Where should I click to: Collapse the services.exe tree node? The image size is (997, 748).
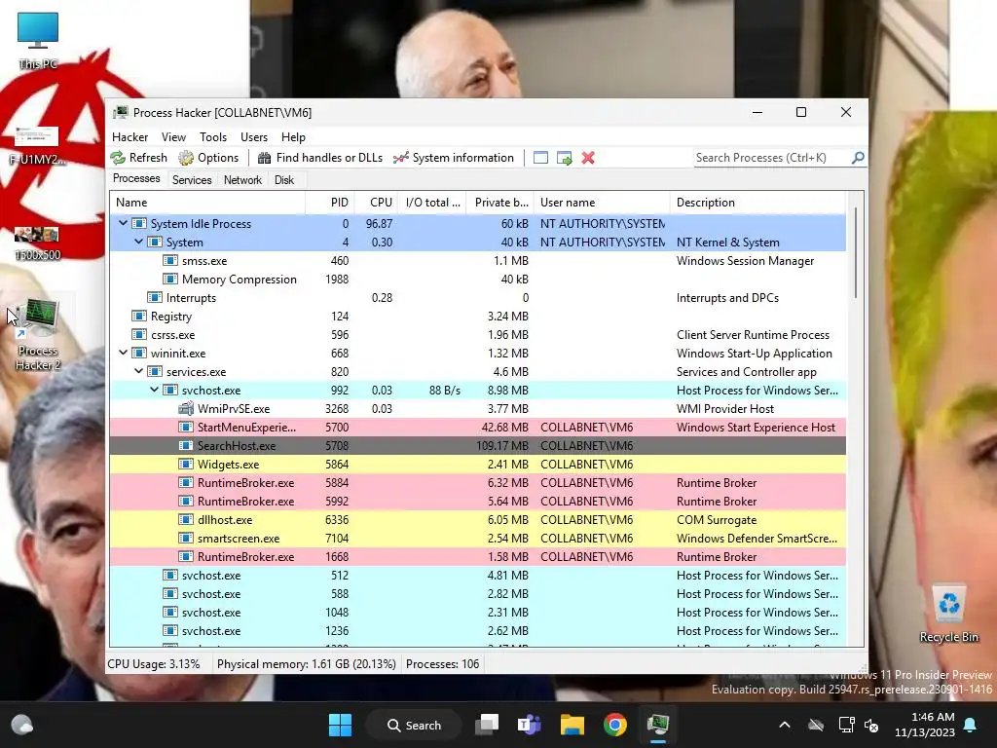coord(138,371)
